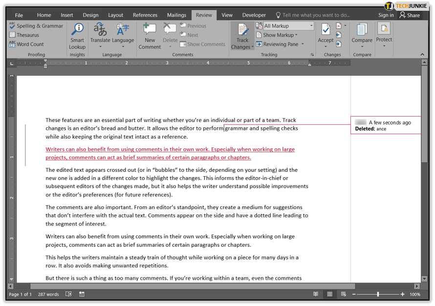Click the Reject change icon
Screen dimensions: 435x306
point(339,26)
